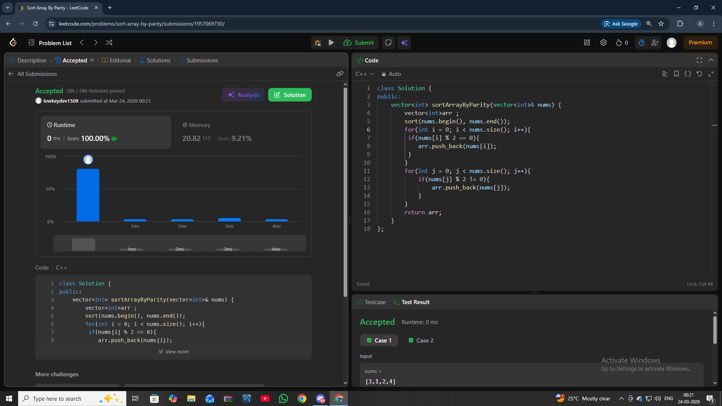Collapse the Code panel chevron
The image size is (722, 406).
point(711,60)
